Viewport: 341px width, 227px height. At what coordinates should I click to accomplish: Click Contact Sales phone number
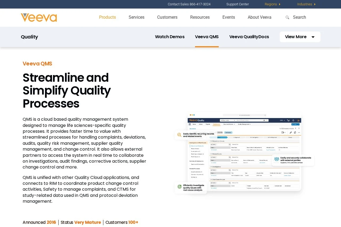pos(189,4)
